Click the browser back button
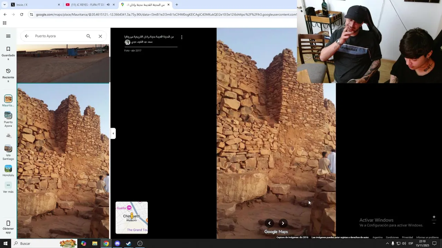This screenshot has width=442, height=248. click(5, 14)
